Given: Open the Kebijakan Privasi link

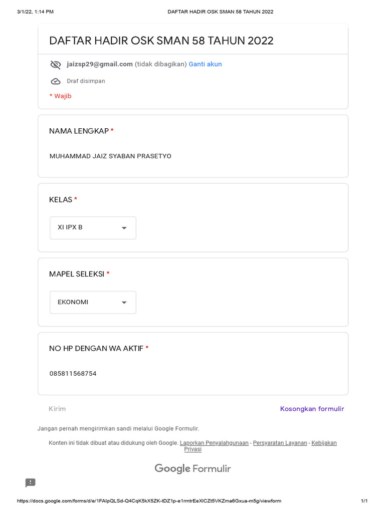Looking at the screenshot, I should click(324, 443).
